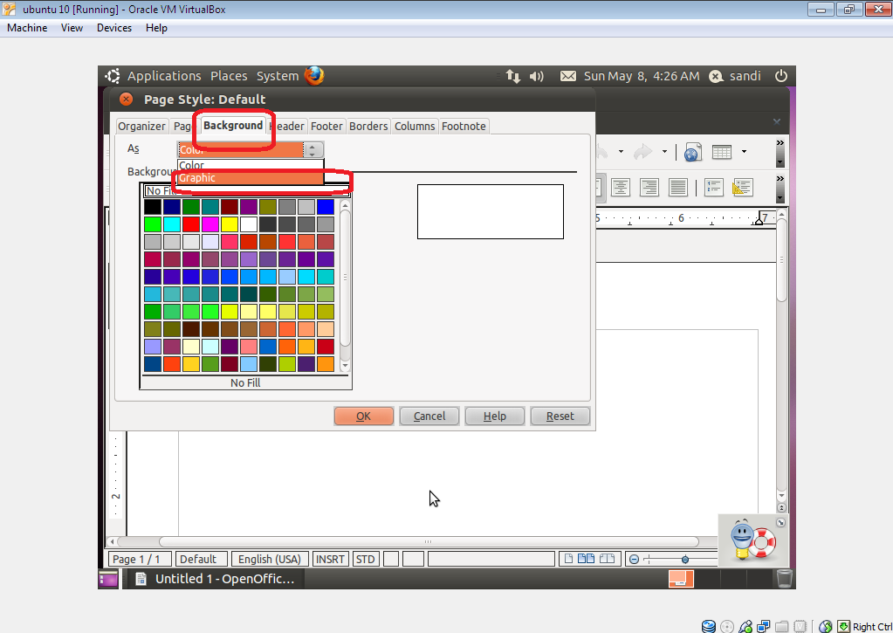
Task: Switch to the Footnote tab
Action: coord(464,126)
